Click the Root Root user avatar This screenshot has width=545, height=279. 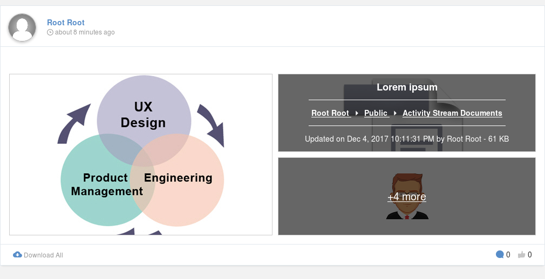pyautogui.click(x=22, y=27)
